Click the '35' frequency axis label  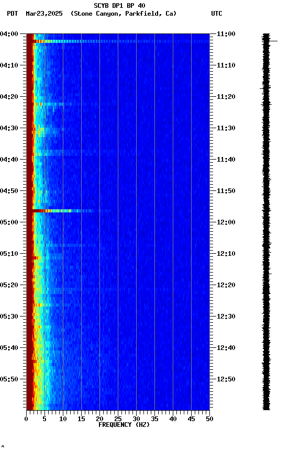154,419
